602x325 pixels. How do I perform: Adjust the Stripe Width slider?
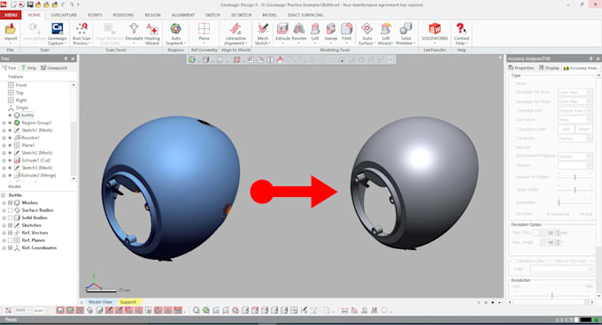point(575,190)
